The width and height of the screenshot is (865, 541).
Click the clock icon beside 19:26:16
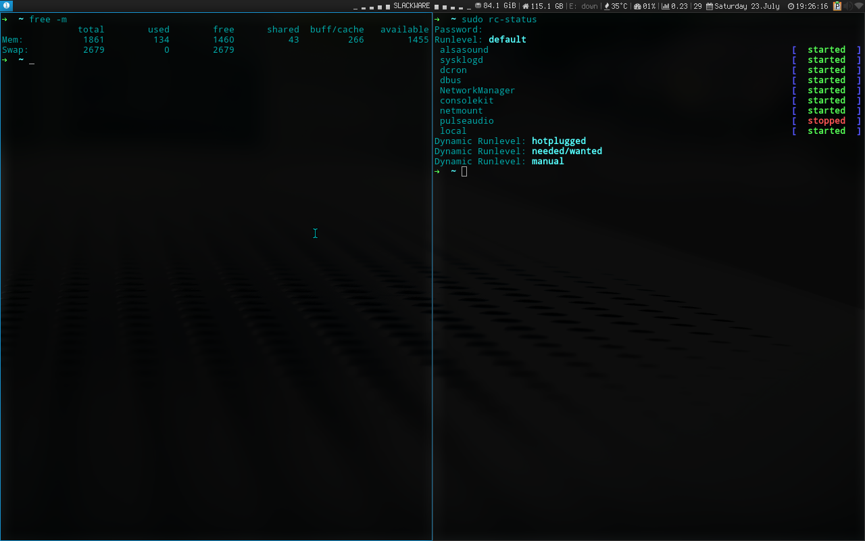[791, 6]
